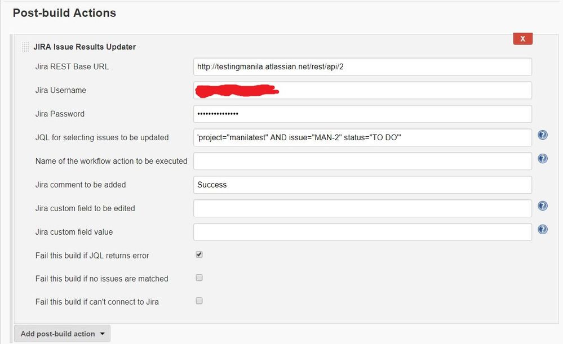Uncheck 'Fail this build if JQL returns error'
Screen dimensions: 563x344
[x=198, y=254]
